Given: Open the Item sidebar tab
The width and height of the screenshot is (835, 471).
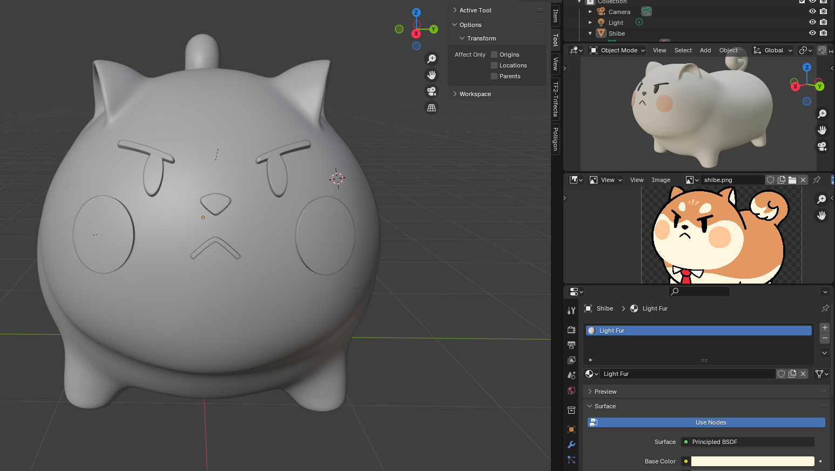Looking at the screenshot, I should 555,15.
